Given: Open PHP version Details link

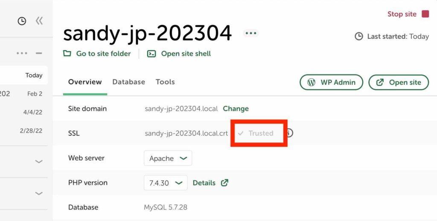Looking at the screenshot, I should point(204,183).
